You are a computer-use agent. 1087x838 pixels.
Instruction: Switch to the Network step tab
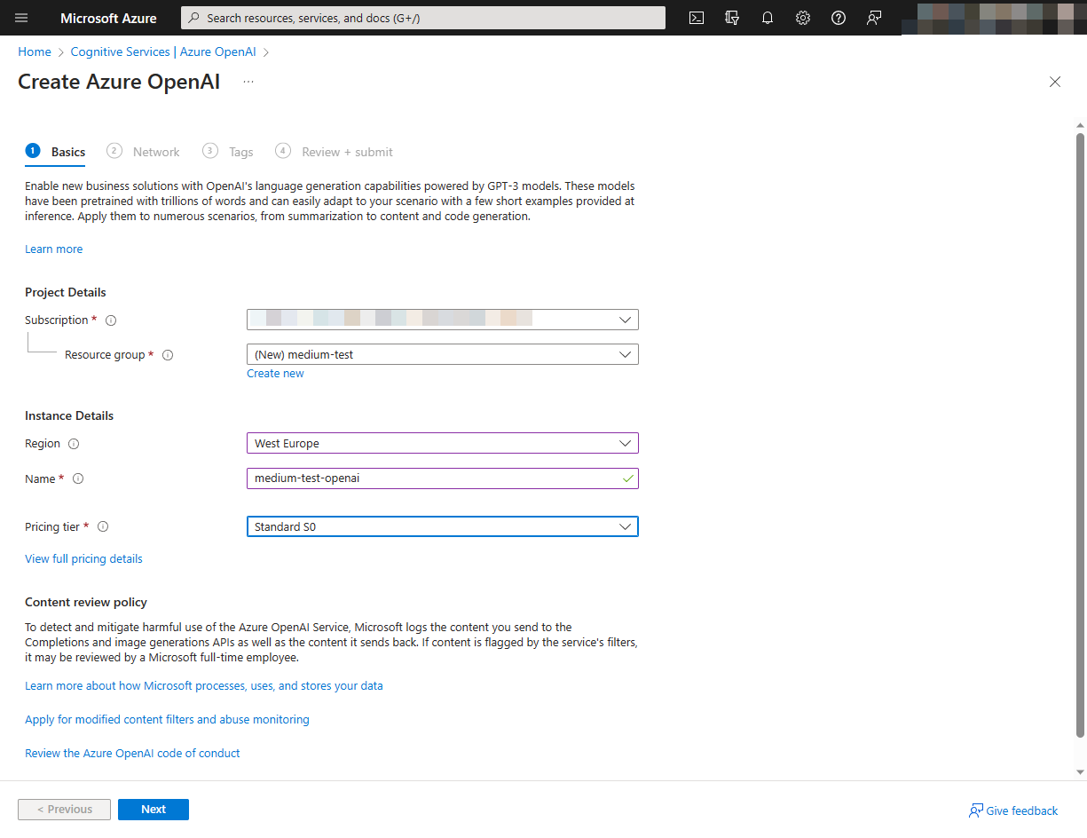click(x=156, y=152)
